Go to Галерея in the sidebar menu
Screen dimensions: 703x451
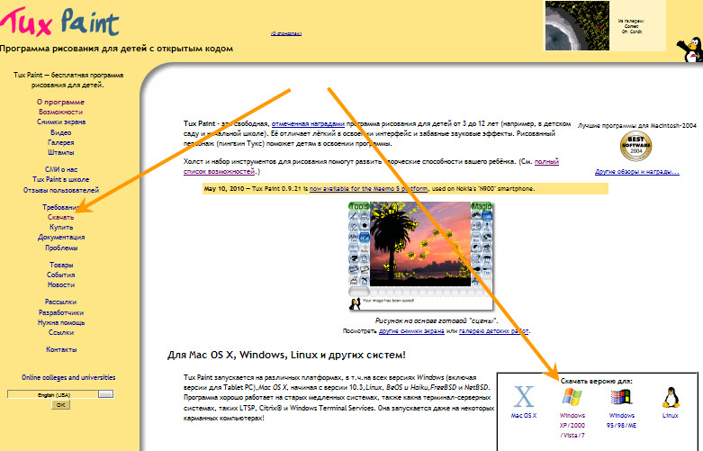pyautogui.click(x=61, y=142)
